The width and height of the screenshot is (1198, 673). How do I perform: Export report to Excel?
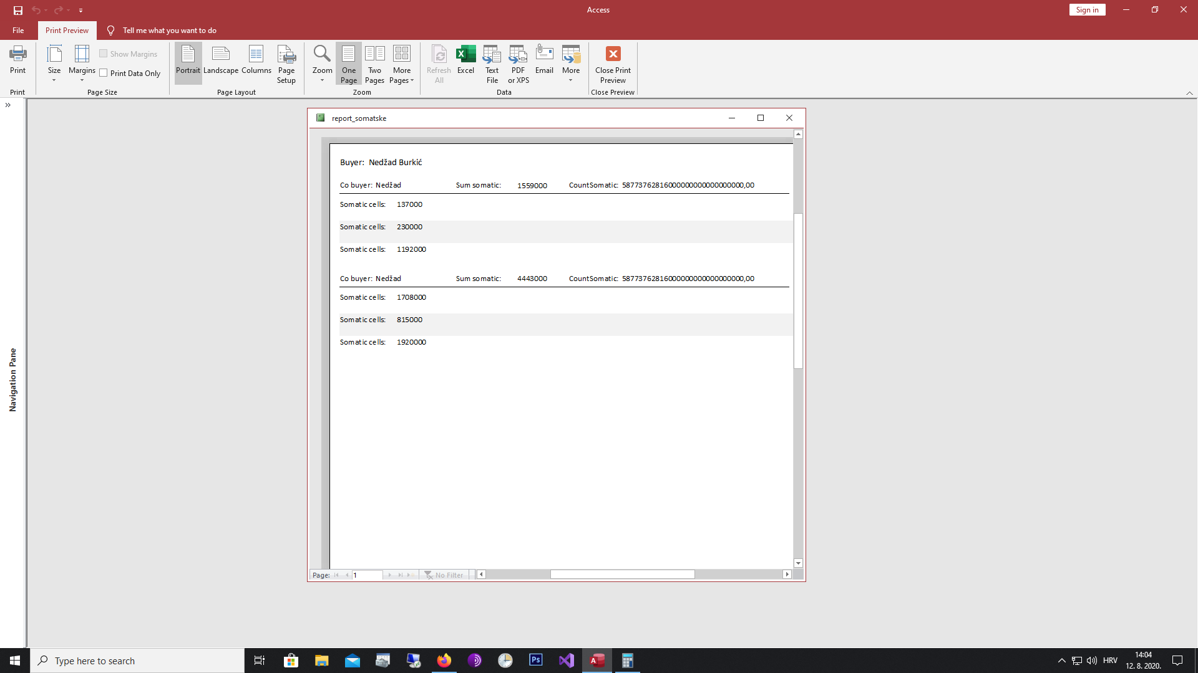pos(465,60)
